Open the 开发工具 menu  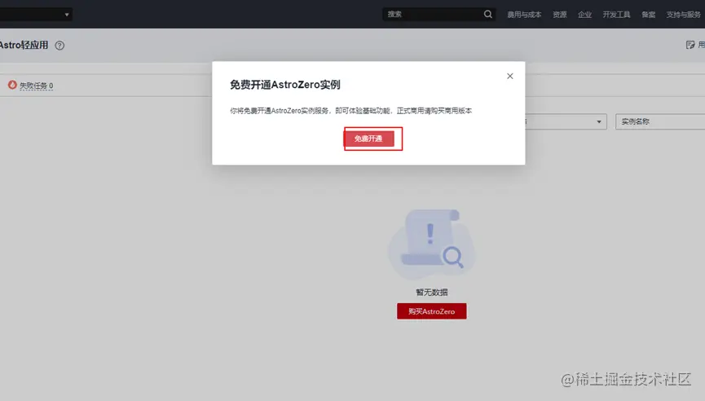click(616, 15)
